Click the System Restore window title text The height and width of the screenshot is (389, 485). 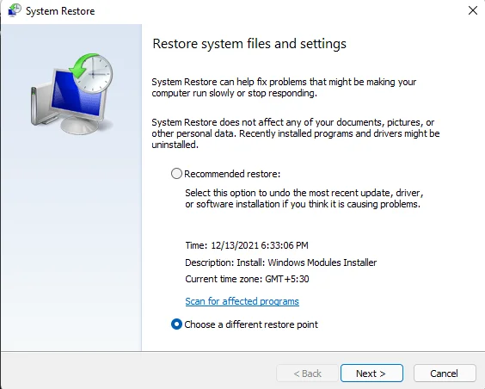point(60,11)
